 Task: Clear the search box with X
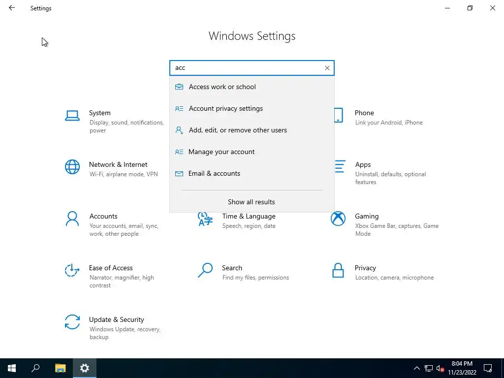327,68
